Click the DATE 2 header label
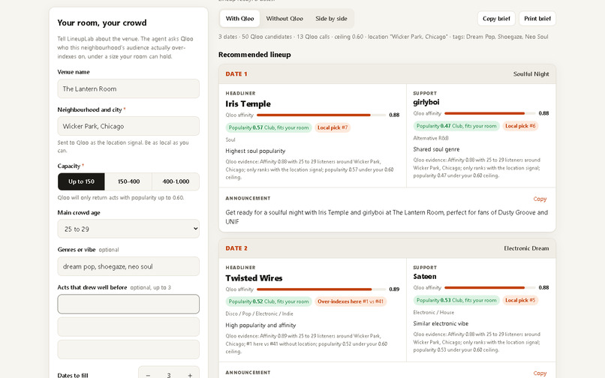The height and width of the screenshot is (378, 605). [236, 248]
